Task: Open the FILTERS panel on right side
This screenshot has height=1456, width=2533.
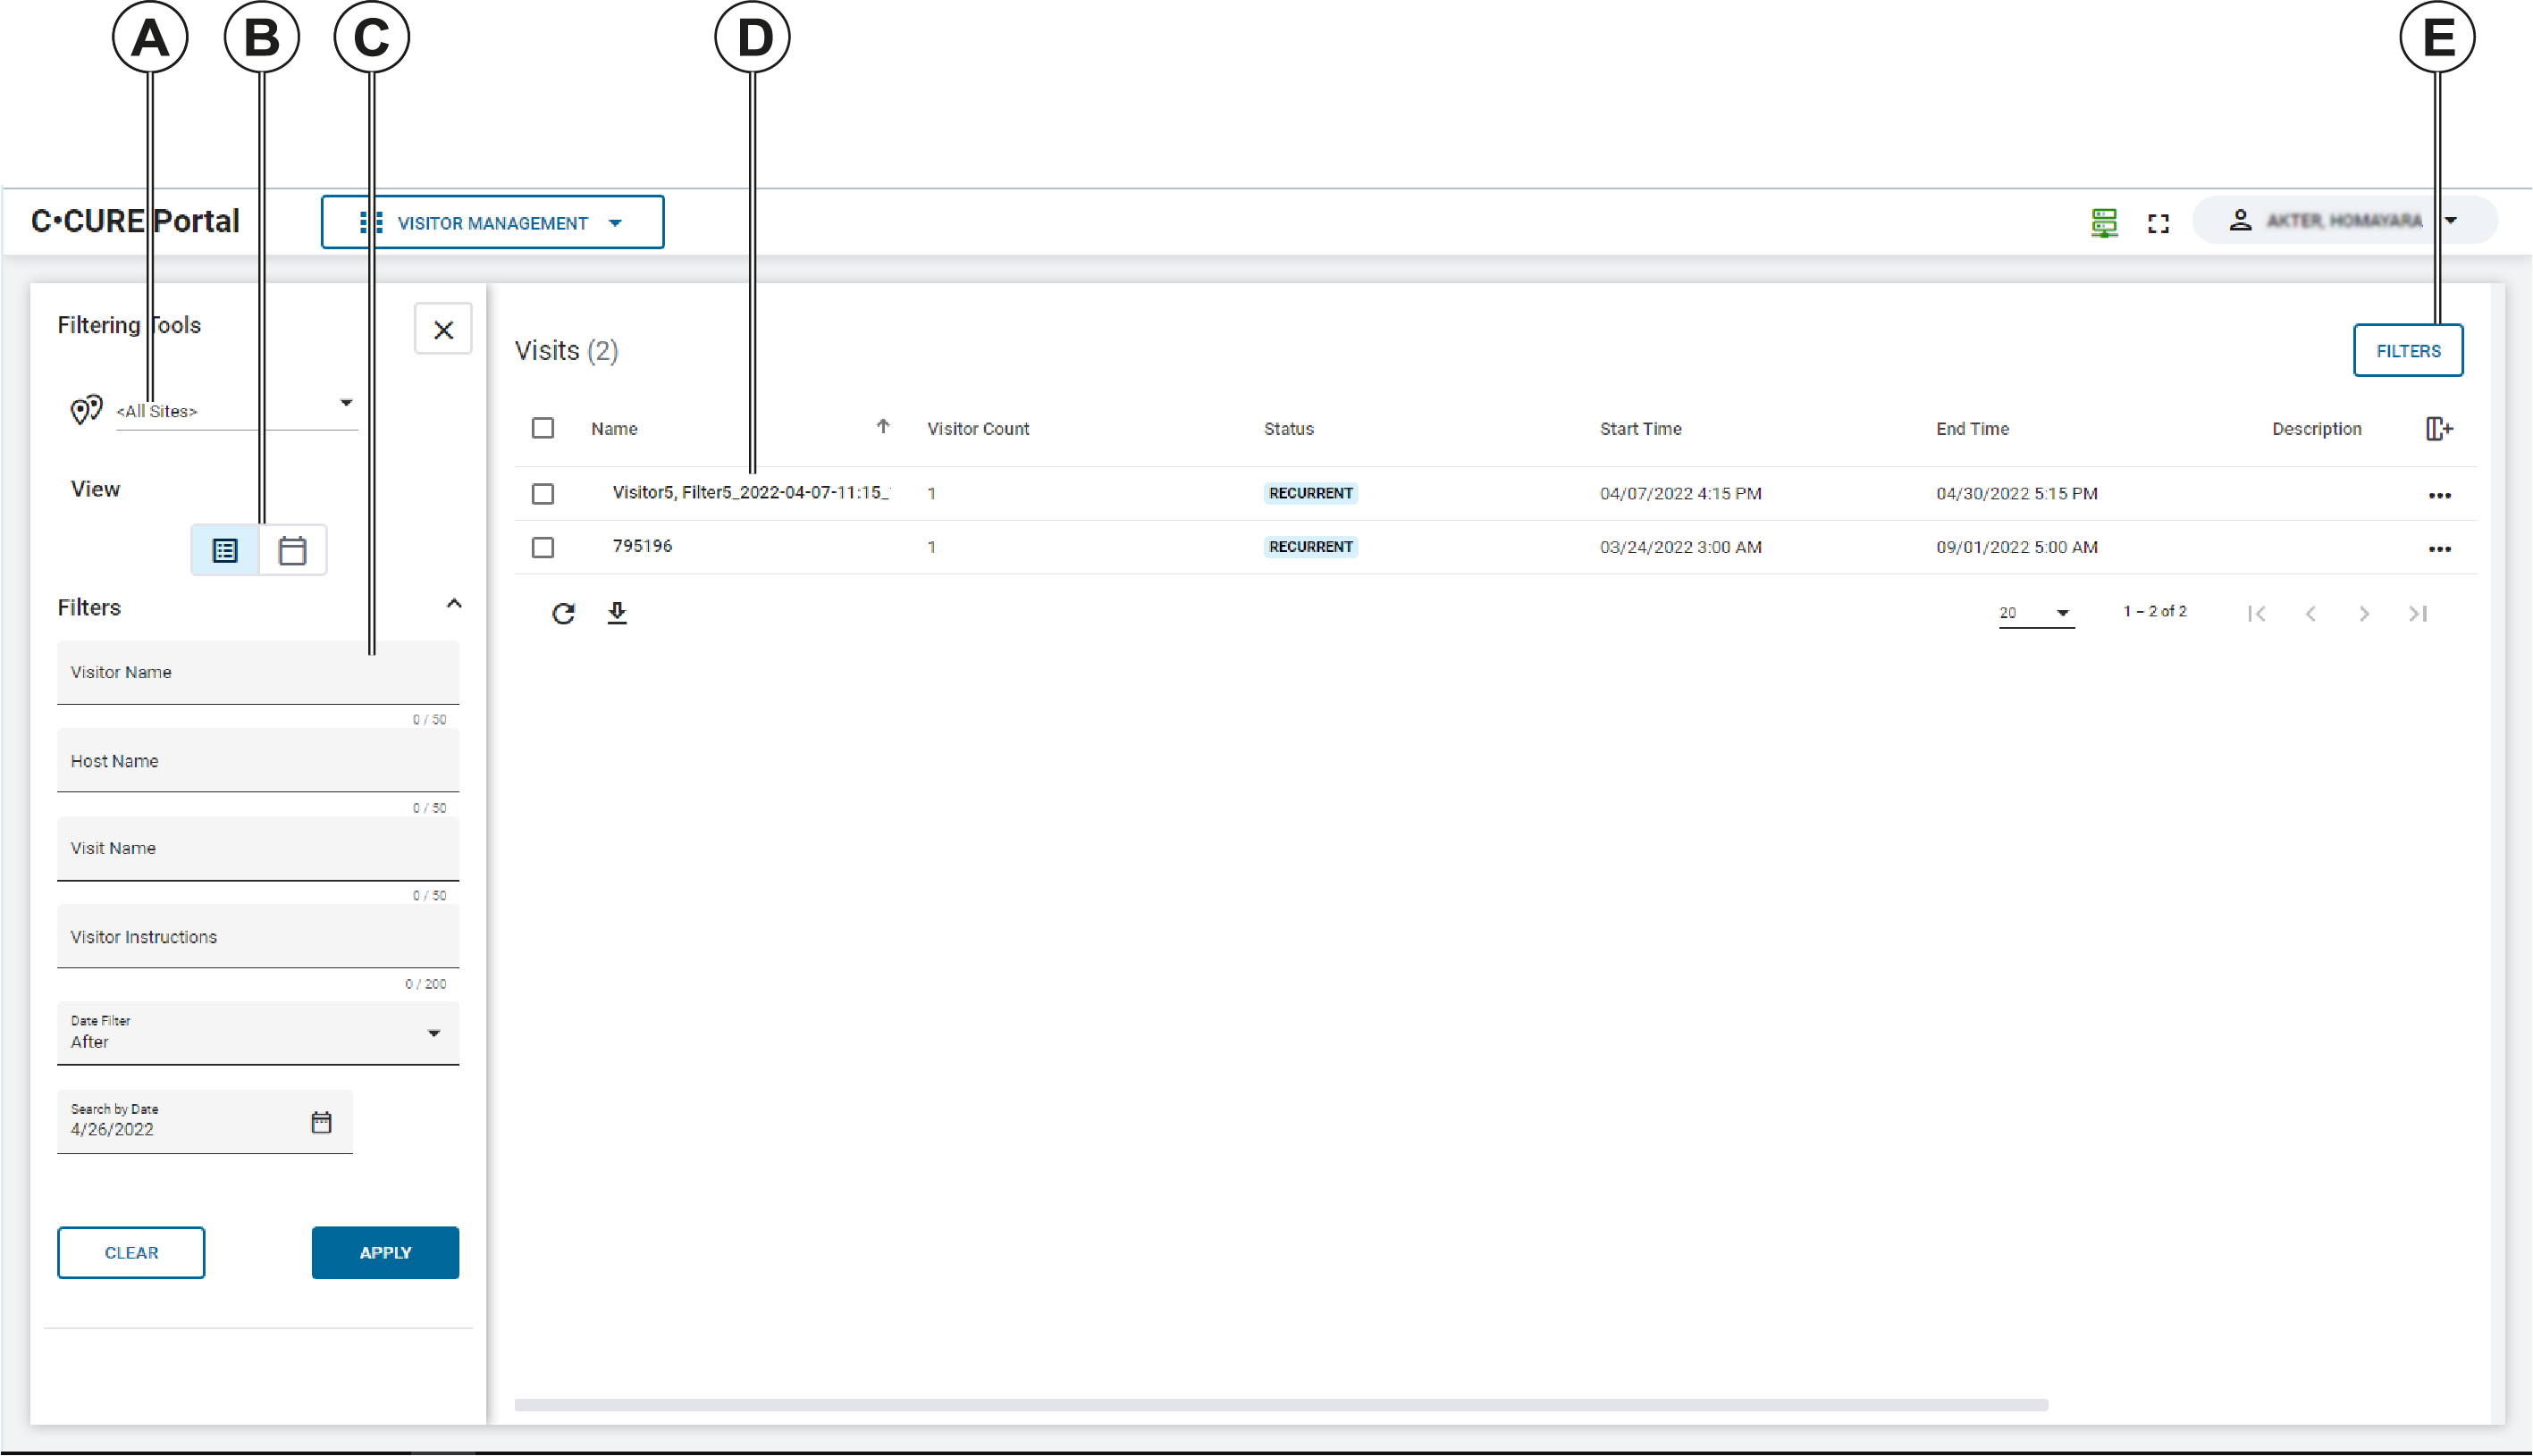Action: point(2406,349)
